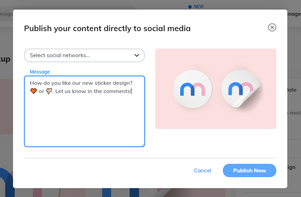The width and height of the screenshot is (301, 197).
Task: Open the Select social networks dropdown
Action: coord(84,55)
